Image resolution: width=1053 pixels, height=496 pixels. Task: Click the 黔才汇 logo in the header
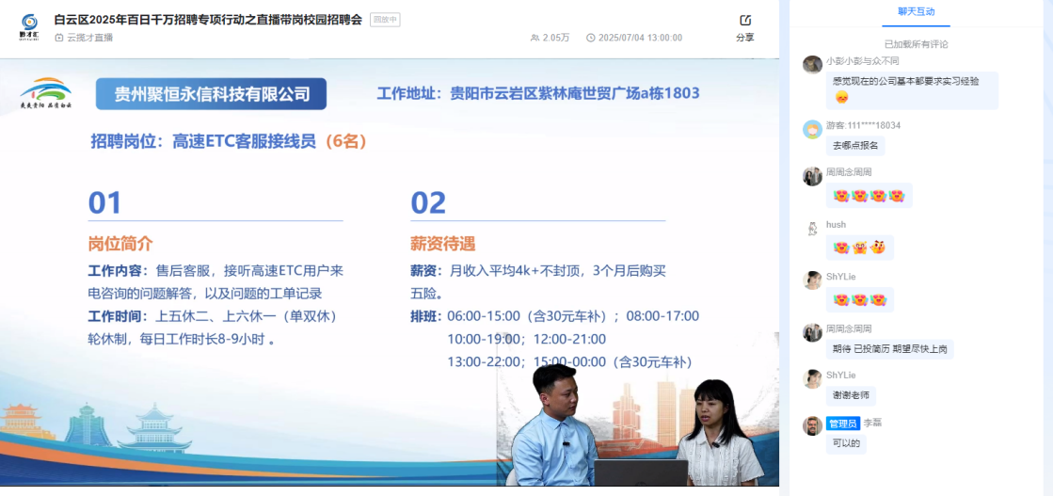click(x=29, y=27)
